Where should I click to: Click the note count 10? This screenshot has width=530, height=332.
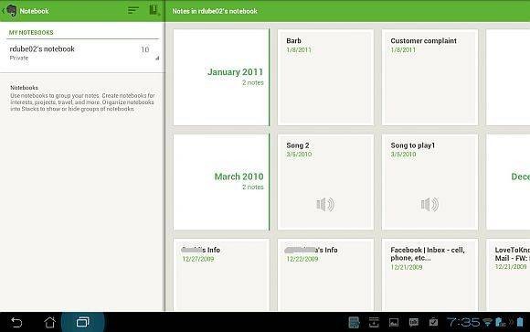pyautogui.click(x=145, y=49)
